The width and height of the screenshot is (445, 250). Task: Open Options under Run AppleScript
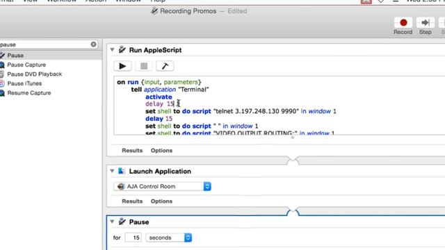161,151
